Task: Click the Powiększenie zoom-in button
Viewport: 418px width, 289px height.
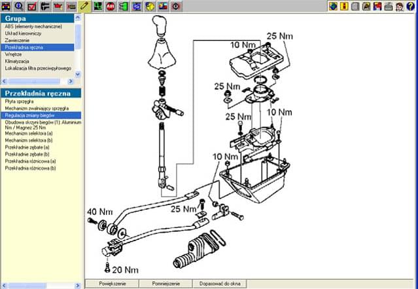Action: [113, 284]
